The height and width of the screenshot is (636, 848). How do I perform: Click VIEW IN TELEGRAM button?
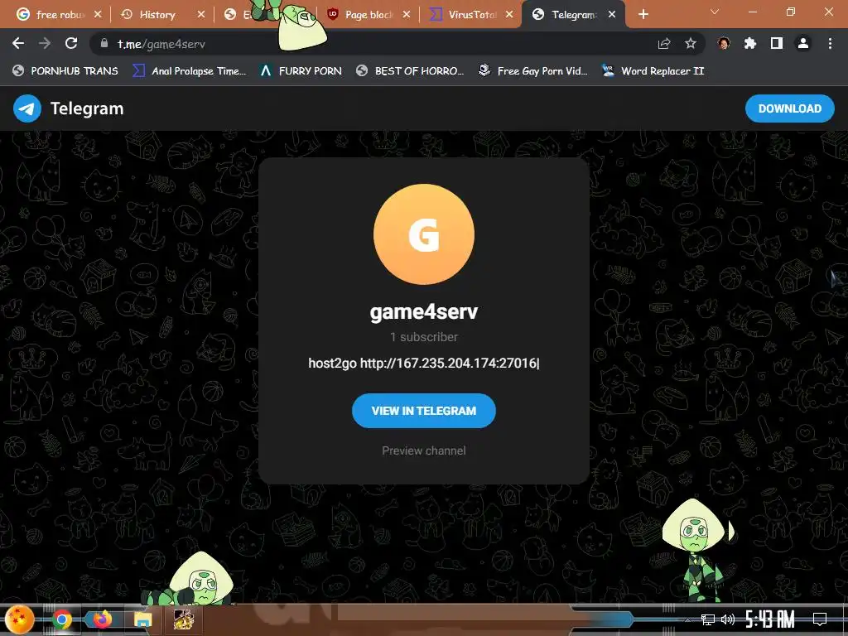(424, 411)
